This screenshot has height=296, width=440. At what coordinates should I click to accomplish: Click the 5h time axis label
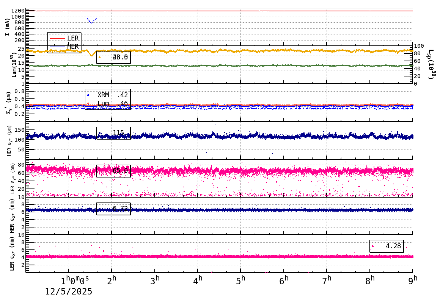tap(240, 280)
